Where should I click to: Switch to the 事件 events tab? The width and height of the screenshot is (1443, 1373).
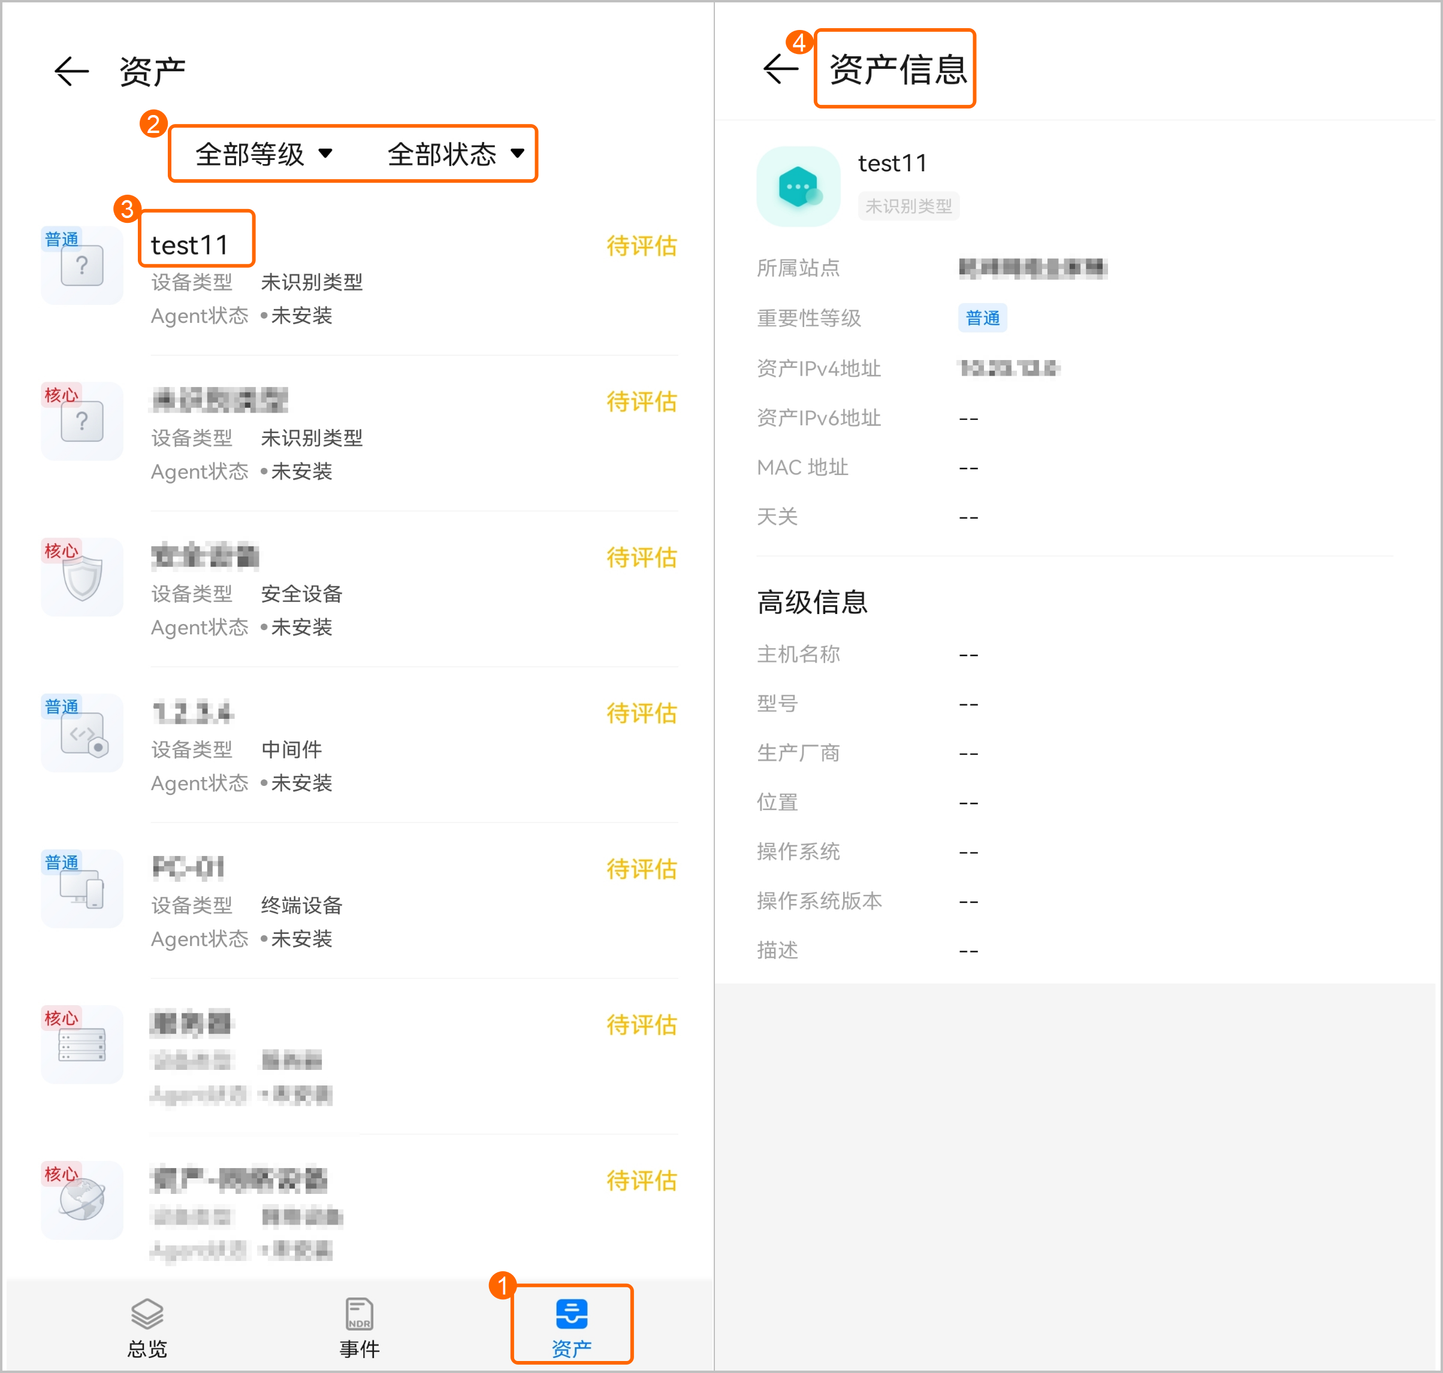point(359,1327)
